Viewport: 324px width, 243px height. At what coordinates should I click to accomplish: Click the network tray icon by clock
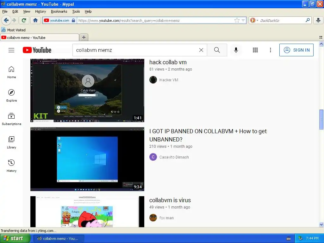coord(301,239)
